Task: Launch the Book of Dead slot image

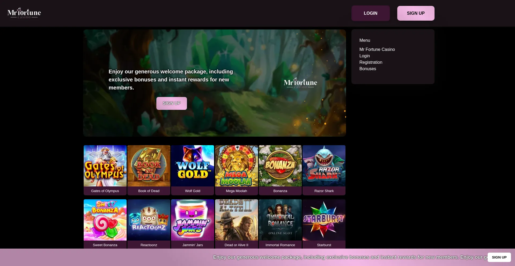Action: (x=149, y=166)
